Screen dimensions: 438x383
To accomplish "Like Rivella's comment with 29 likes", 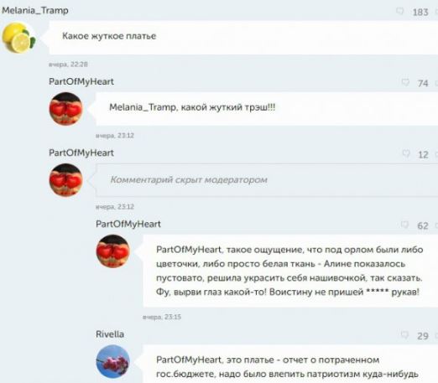I will (x=404, y=334).
